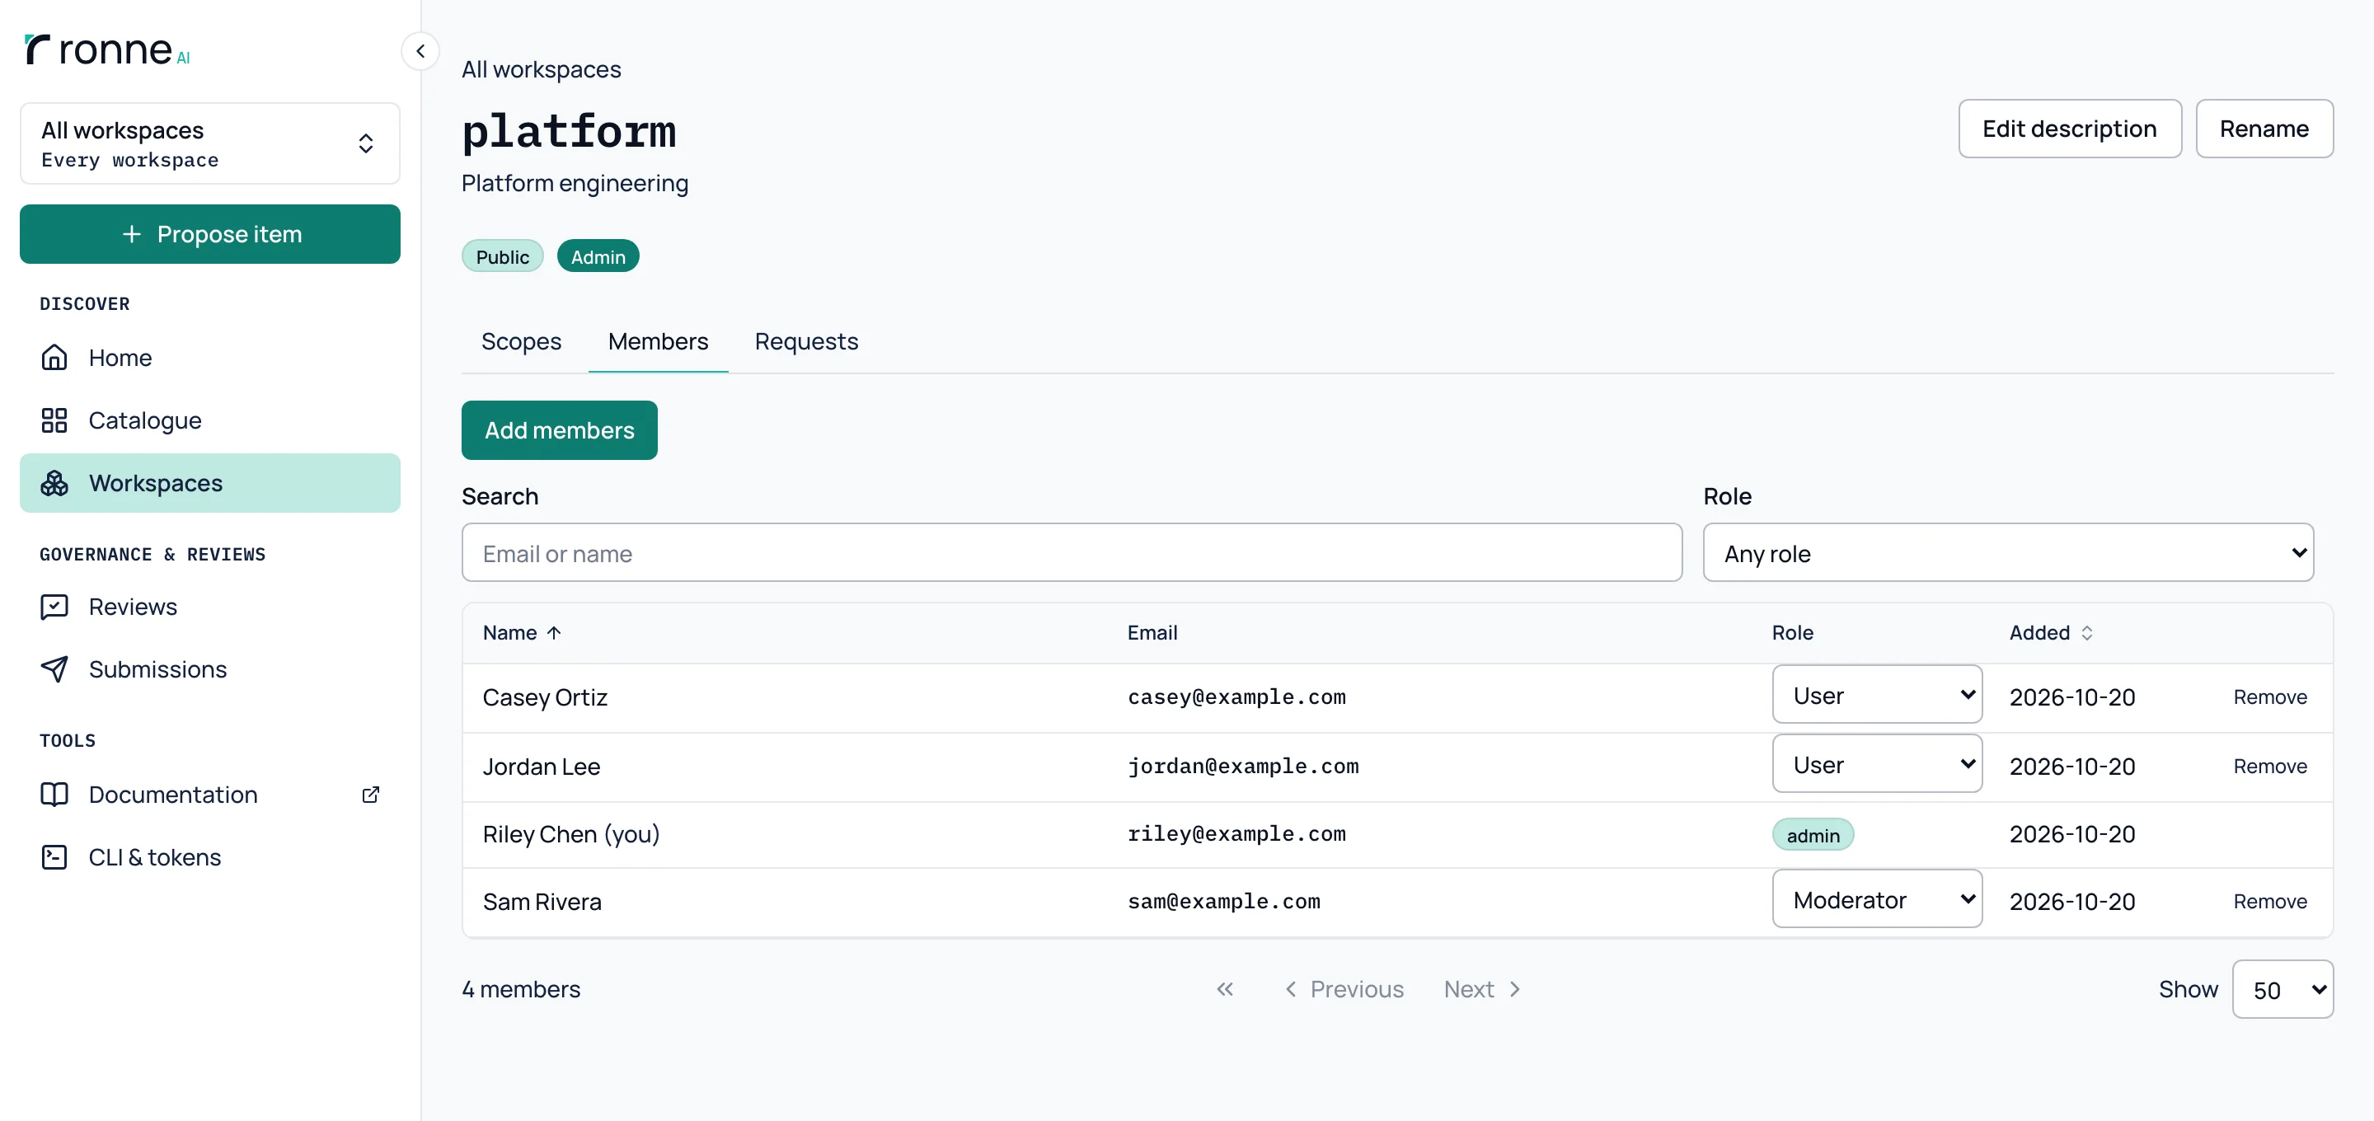Viewport: 2374px width, 1121px height.
Task: Open CLI & tokens terminal icon
Action: (54, 857)
